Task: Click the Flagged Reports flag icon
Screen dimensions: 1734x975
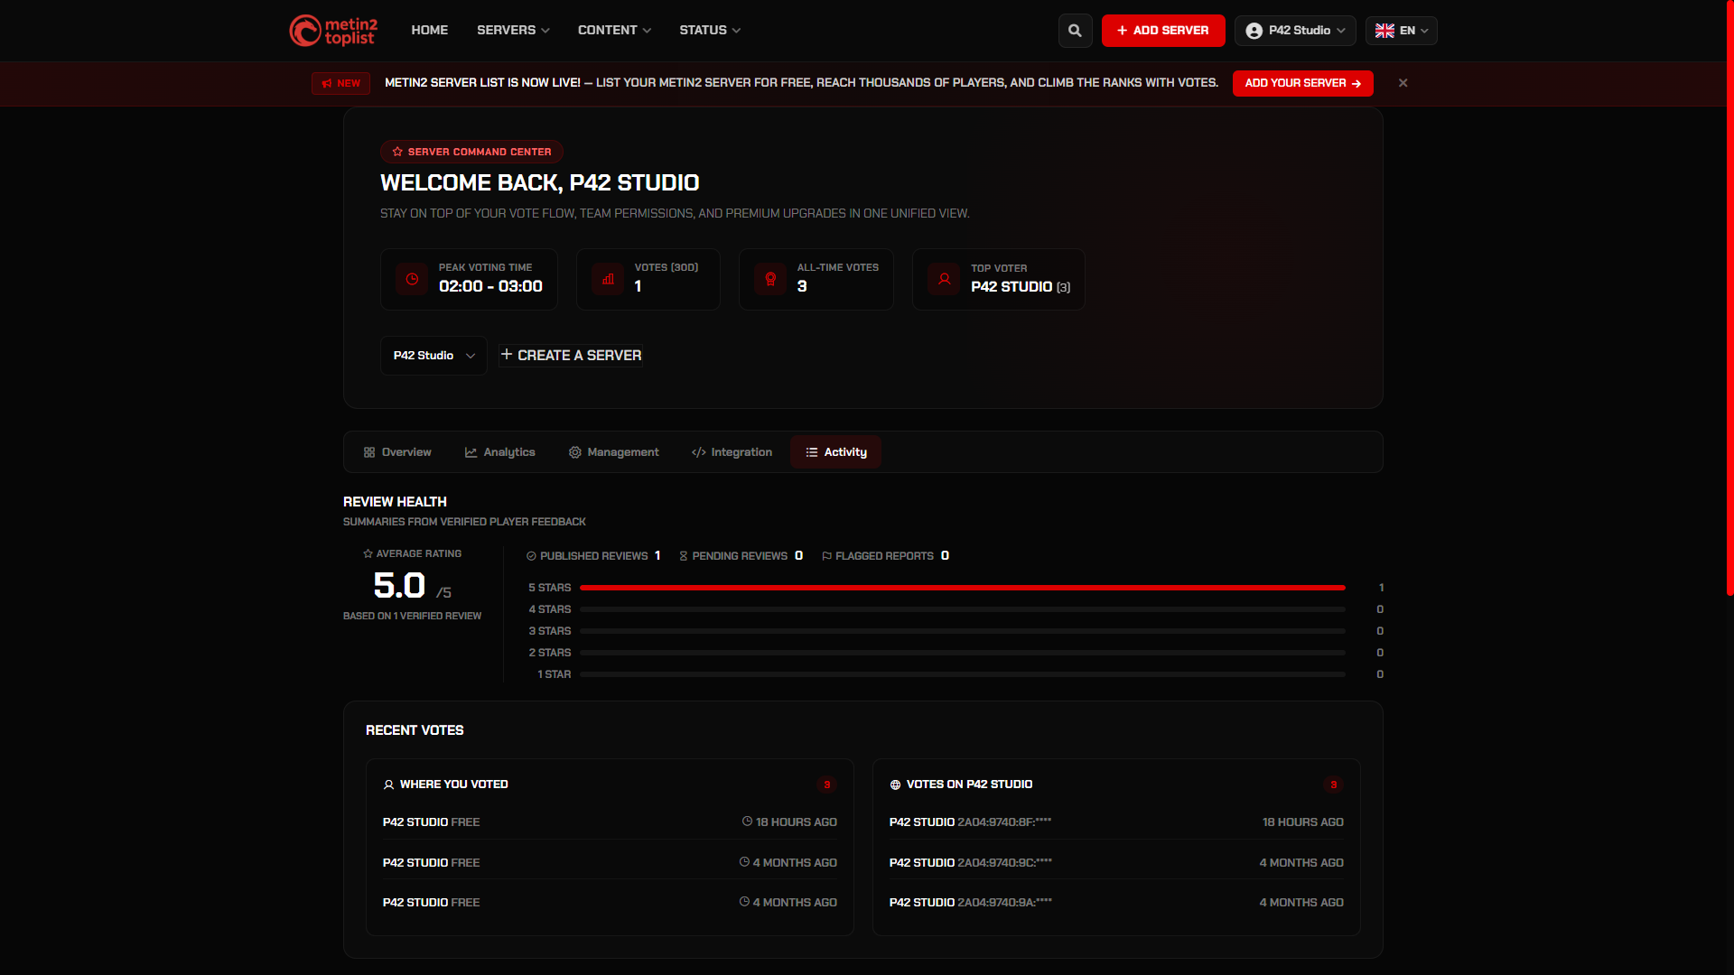Action: coord(826,556)
